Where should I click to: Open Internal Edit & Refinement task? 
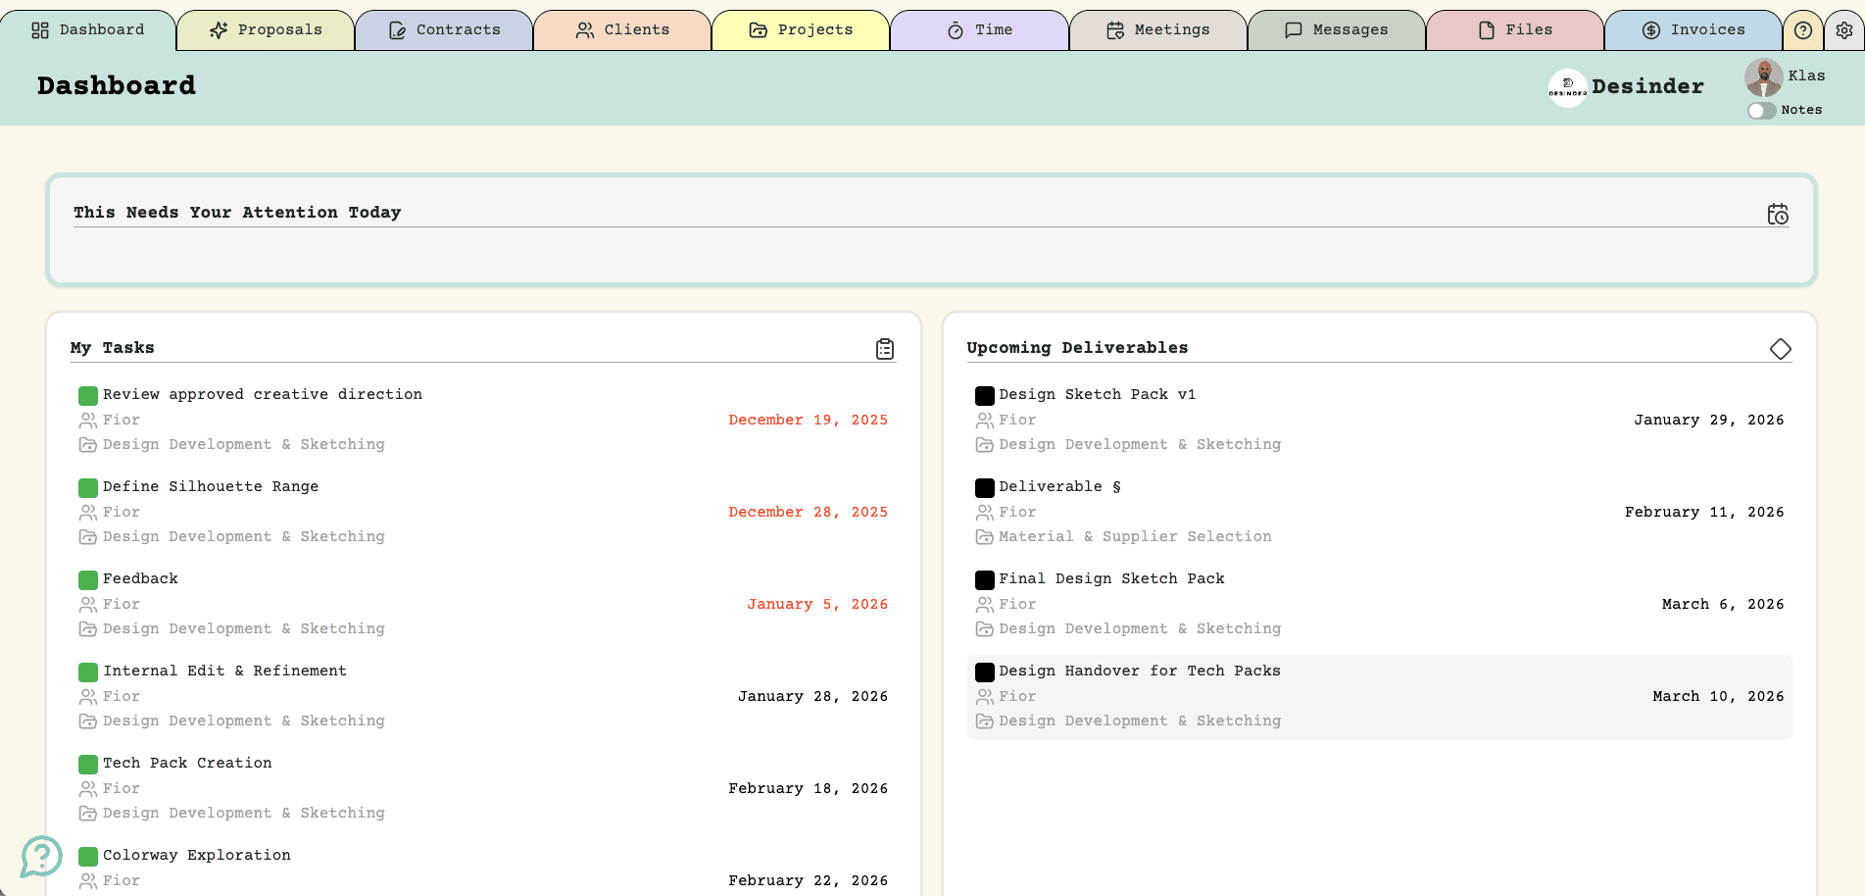[224, 671]
